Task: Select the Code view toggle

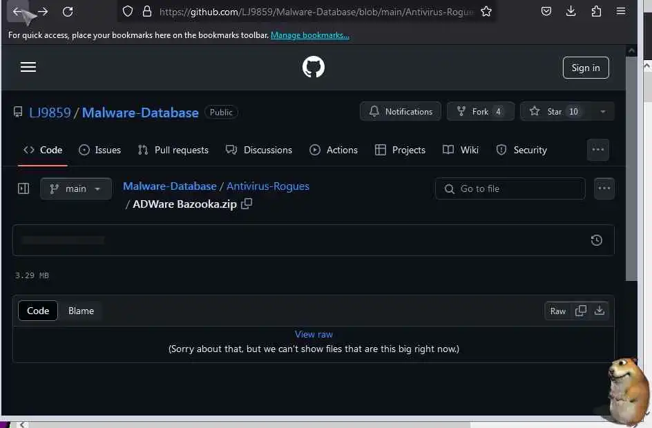Action: coord(38,311)
